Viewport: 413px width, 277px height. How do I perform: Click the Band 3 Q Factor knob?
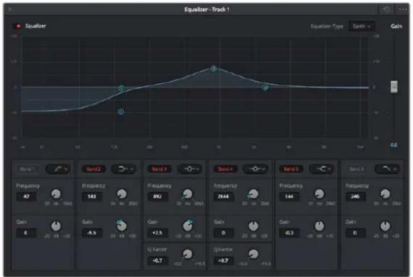[x=187, y=254]
